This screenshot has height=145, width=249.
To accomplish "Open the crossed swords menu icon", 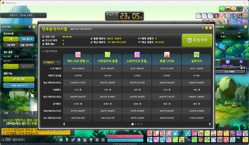I will (73, 140).
